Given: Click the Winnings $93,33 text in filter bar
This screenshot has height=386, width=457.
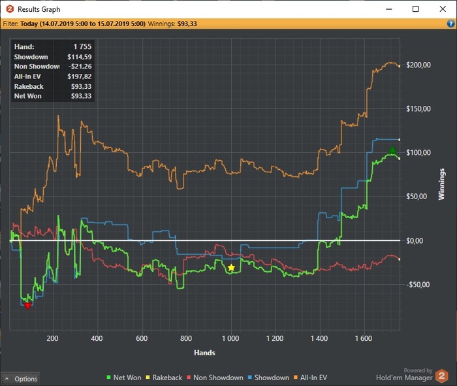Looking at the screenshot, I should (x=172, y=24).
